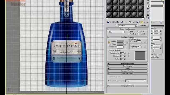170x95 pixels.
Task: Click the Go to Parent icon
Action: point(144,22)
